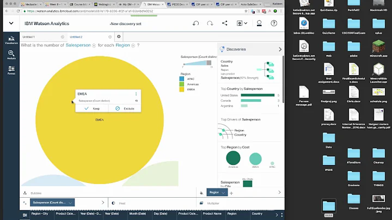Open the Format sidebar tool

click(x=11, y=70)
